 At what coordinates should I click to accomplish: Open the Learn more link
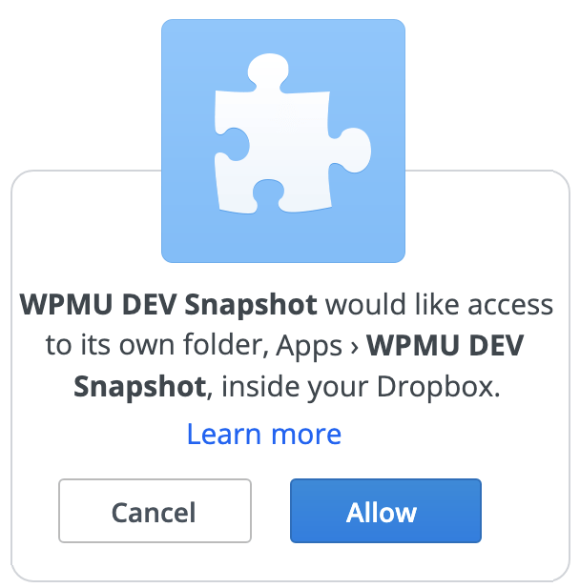pyautogui.click(x=264, y=435)
